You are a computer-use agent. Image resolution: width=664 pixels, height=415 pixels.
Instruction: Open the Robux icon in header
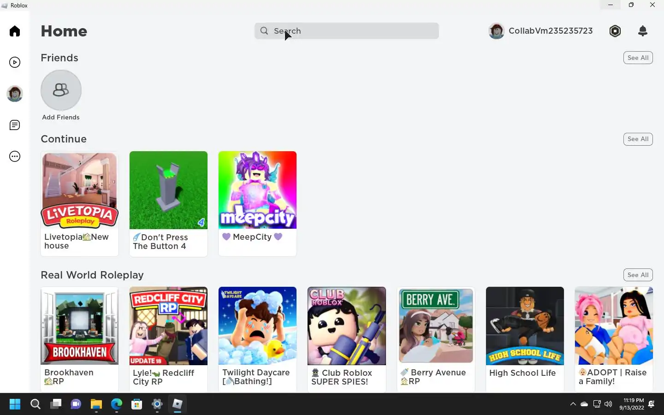615,31
